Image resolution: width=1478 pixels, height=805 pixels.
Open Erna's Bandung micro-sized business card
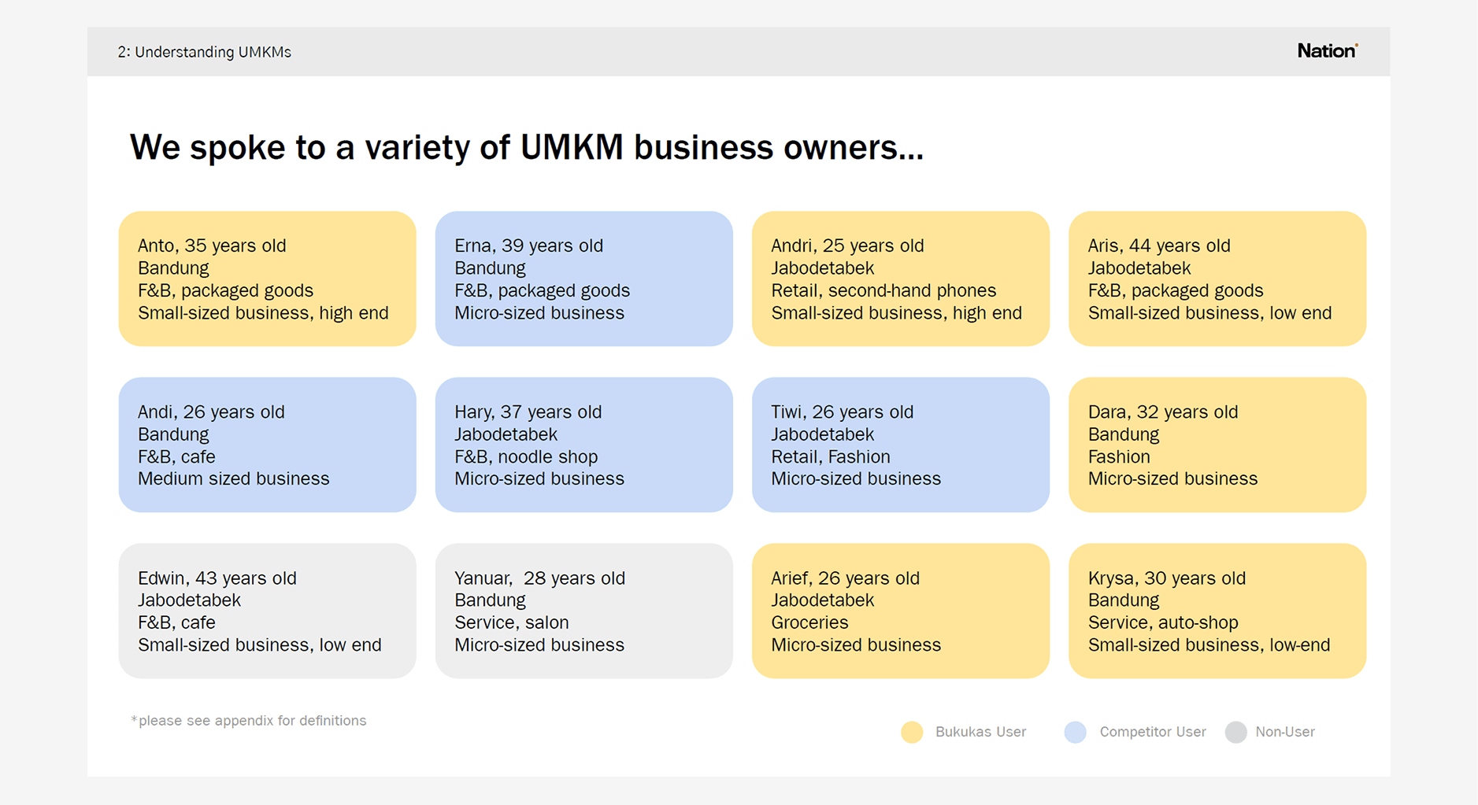tap(584, 279)
